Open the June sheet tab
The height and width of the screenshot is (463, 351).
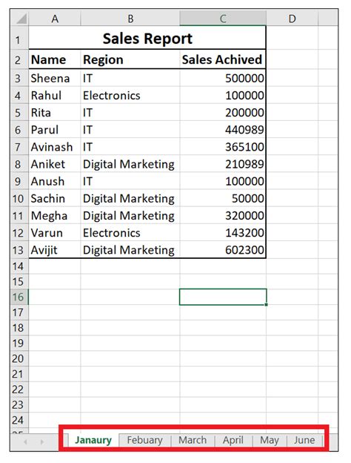(x=304, y=440)
